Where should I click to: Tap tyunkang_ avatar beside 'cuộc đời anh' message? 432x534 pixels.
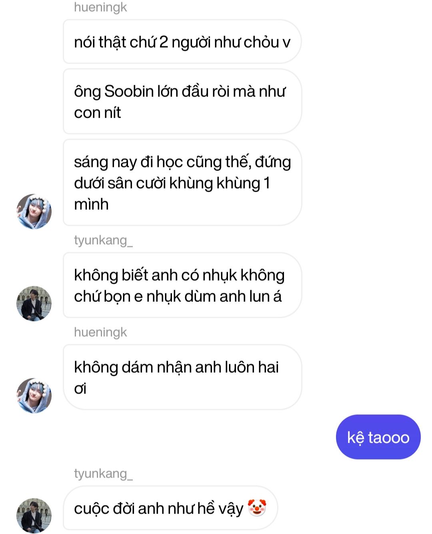tap(34, 516)
